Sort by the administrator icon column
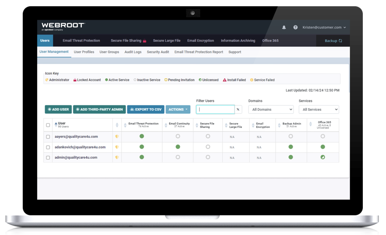The height and width of the screenshot is (235, 386). [117, 125]
